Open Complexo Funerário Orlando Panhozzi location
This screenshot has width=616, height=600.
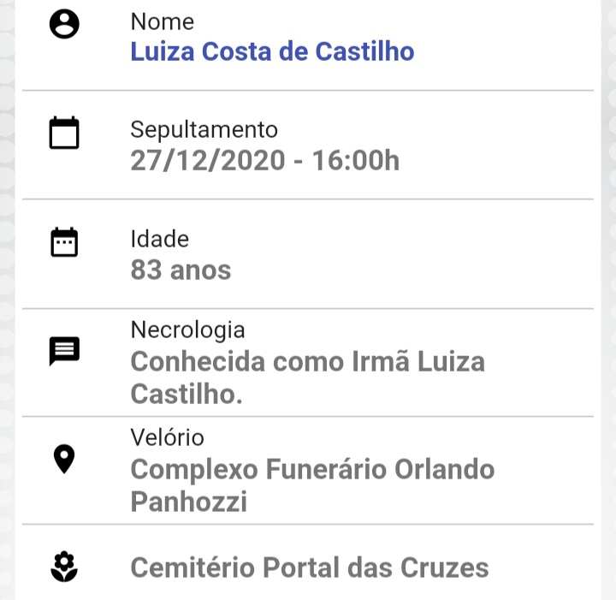(x=312, y=484)
